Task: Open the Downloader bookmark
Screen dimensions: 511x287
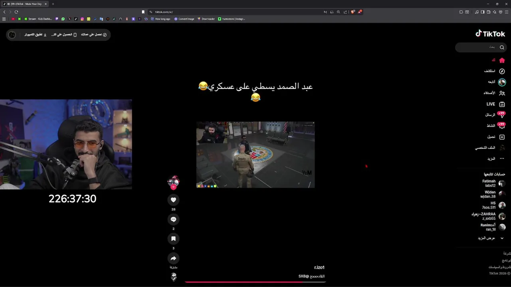Action: (x=206, y=19)
